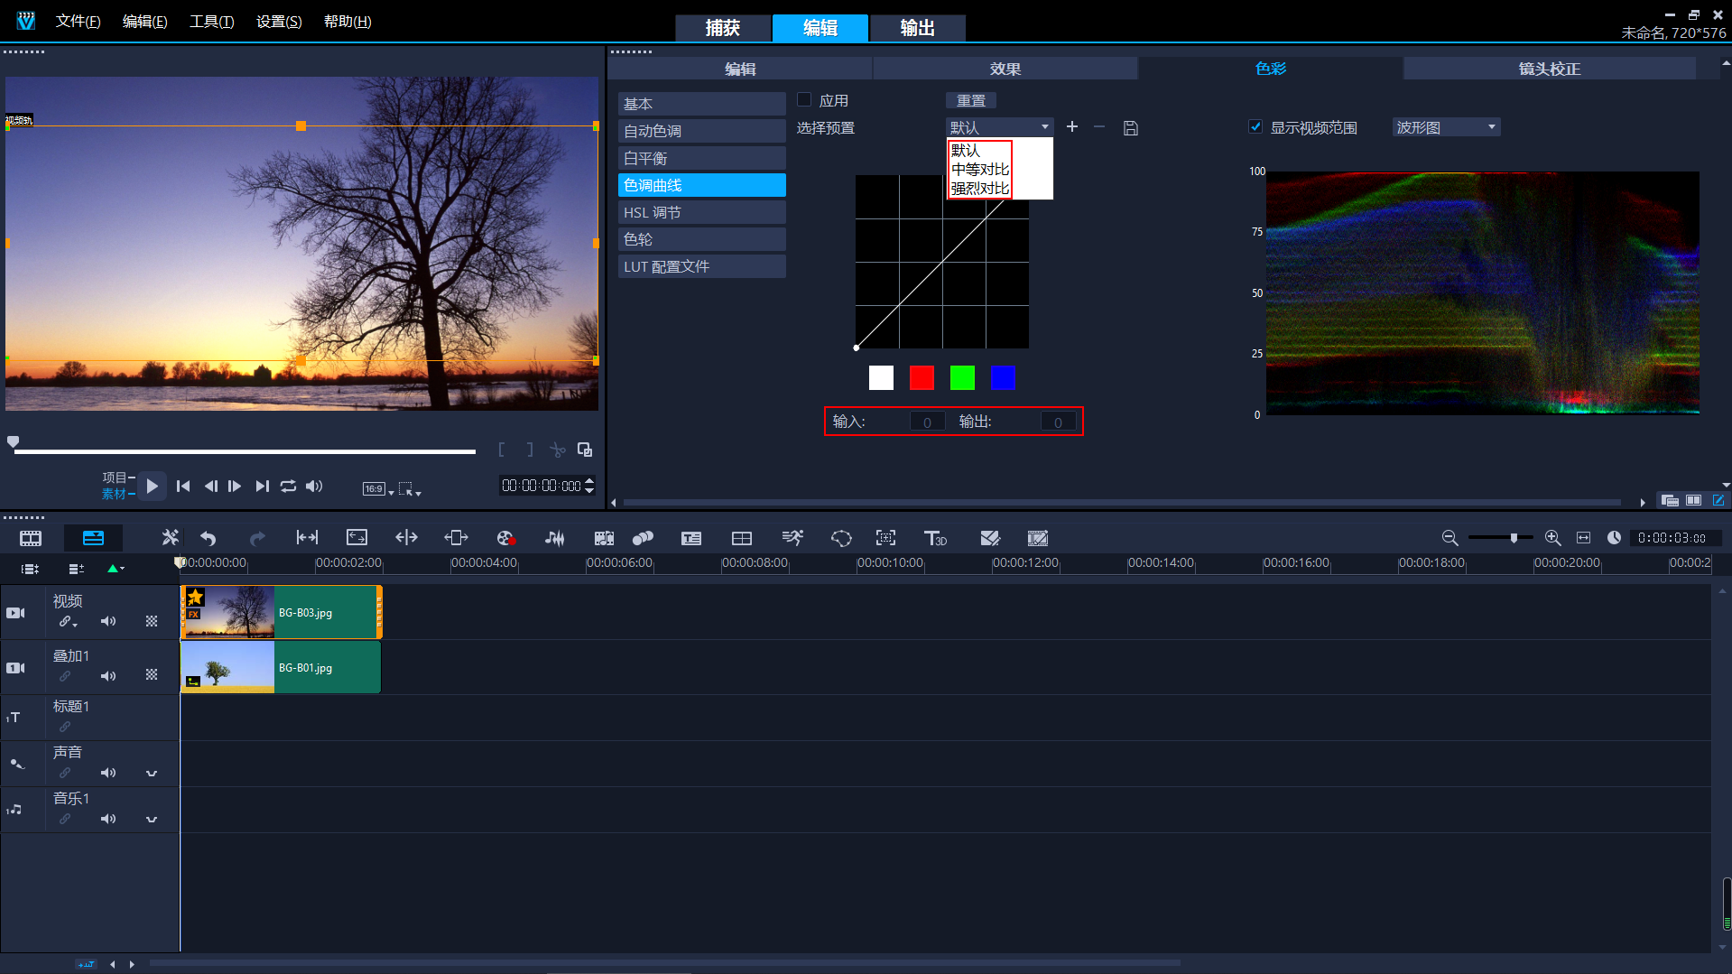This screenshot has width=1732, height=974.
Task: Switch to storyboard view
Action: (31, 538)
